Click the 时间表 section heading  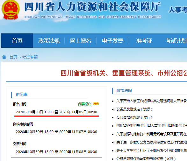tap(22, 94)
